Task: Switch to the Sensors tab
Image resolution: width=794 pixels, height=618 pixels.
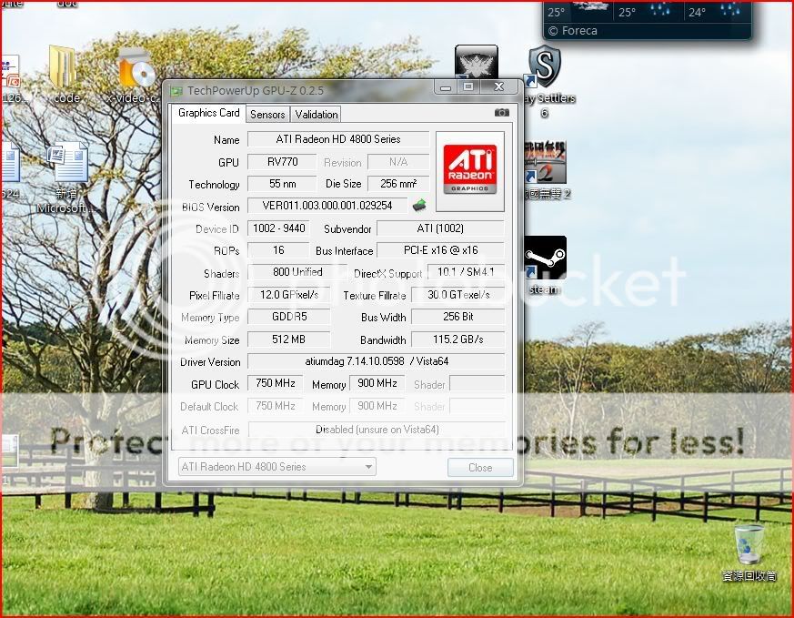Action: click(267, 115)
